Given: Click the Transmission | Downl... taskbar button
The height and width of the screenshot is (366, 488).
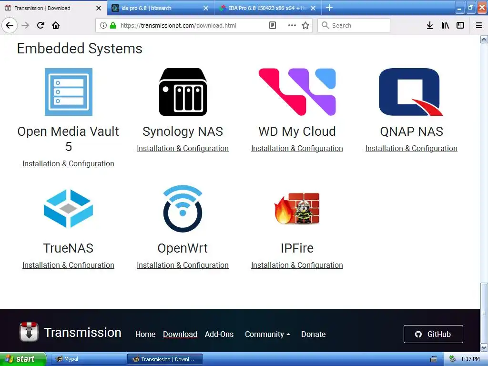Looking at the screenshot, I should coord(164,359).
